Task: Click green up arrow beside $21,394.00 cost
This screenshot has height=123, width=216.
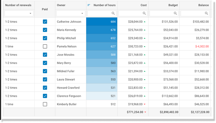Action: 145,71
